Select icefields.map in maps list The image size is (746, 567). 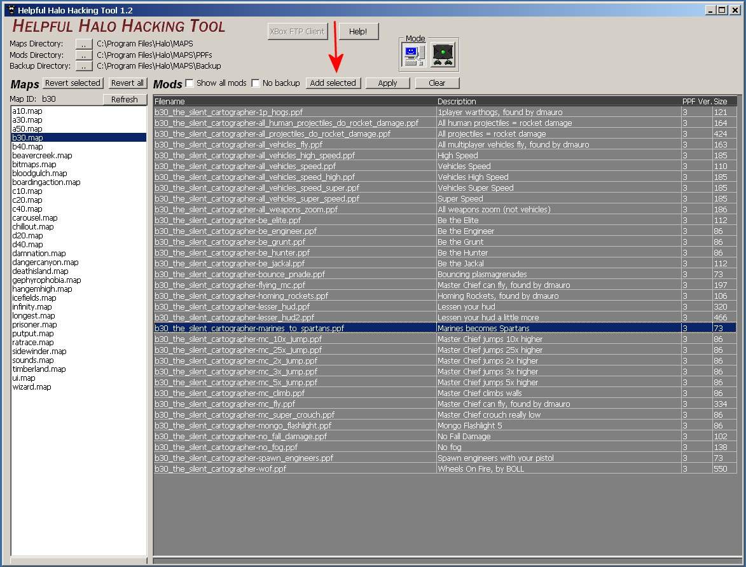click(x=79, y=298)
